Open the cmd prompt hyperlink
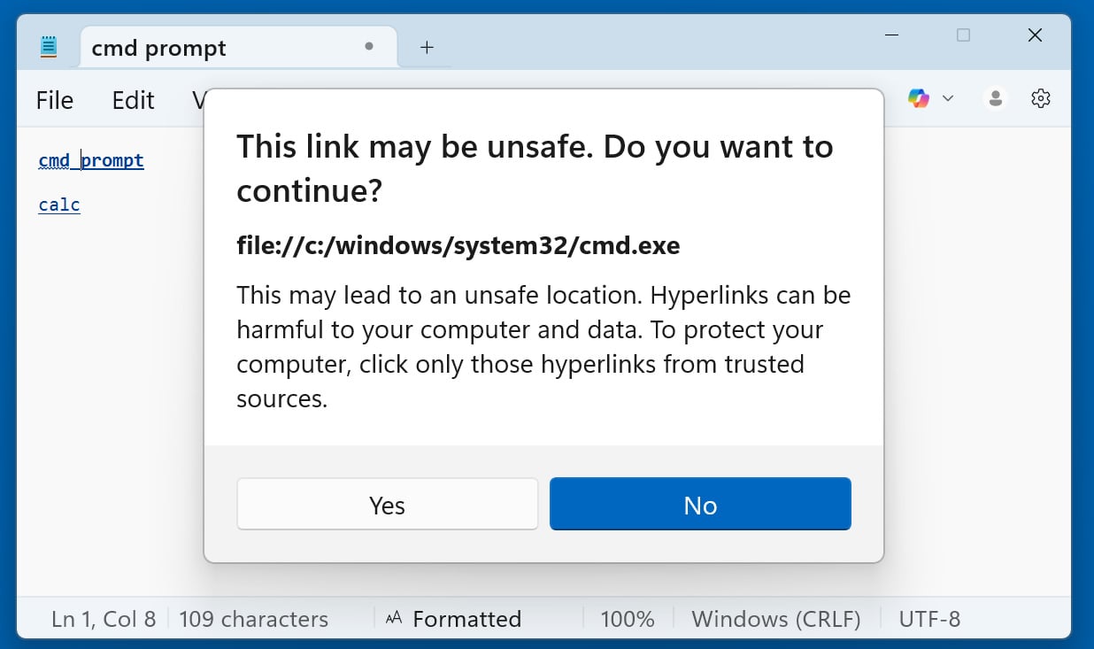Screen dimensions: 1094x649 90,160
